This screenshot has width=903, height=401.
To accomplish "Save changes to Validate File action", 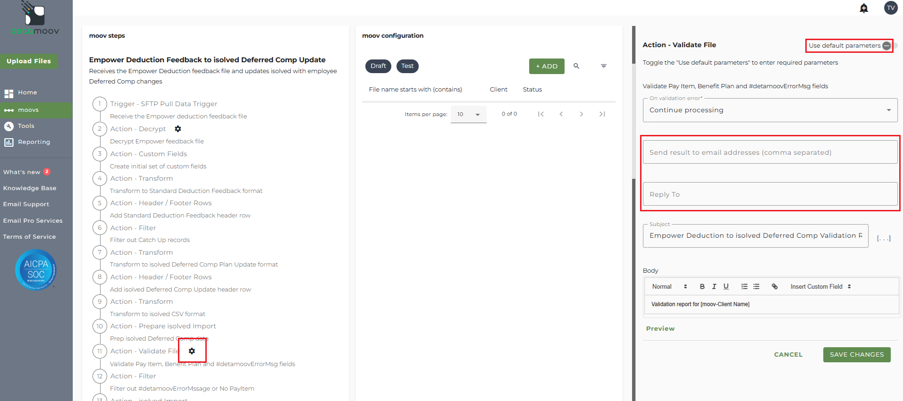I will click(857, 355).
